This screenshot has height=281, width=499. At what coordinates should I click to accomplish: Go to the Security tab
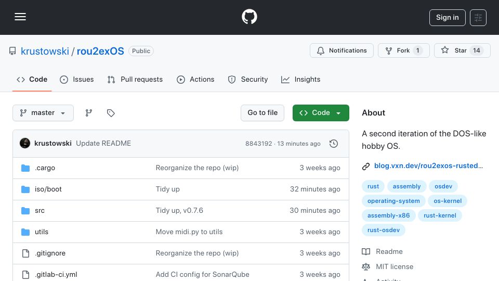coord(248,79)
